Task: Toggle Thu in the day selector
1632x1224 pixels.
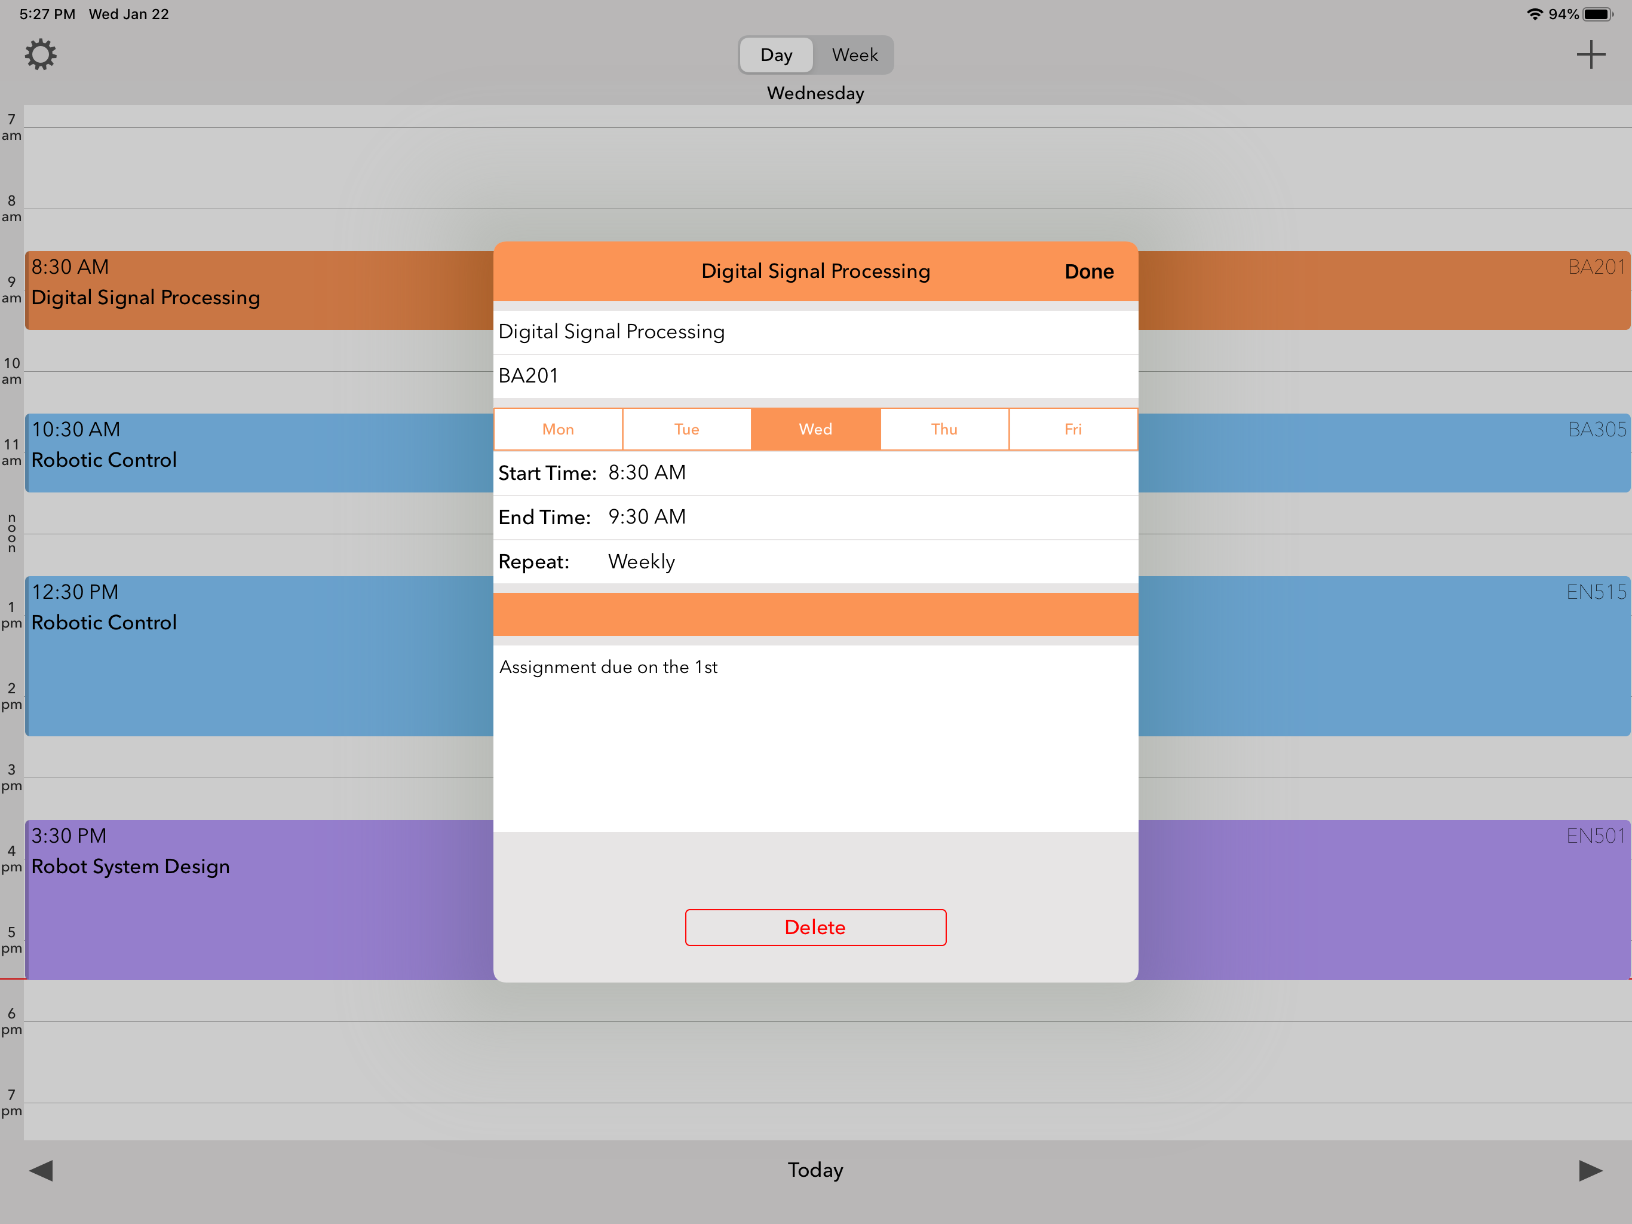Action: [944, 429]
